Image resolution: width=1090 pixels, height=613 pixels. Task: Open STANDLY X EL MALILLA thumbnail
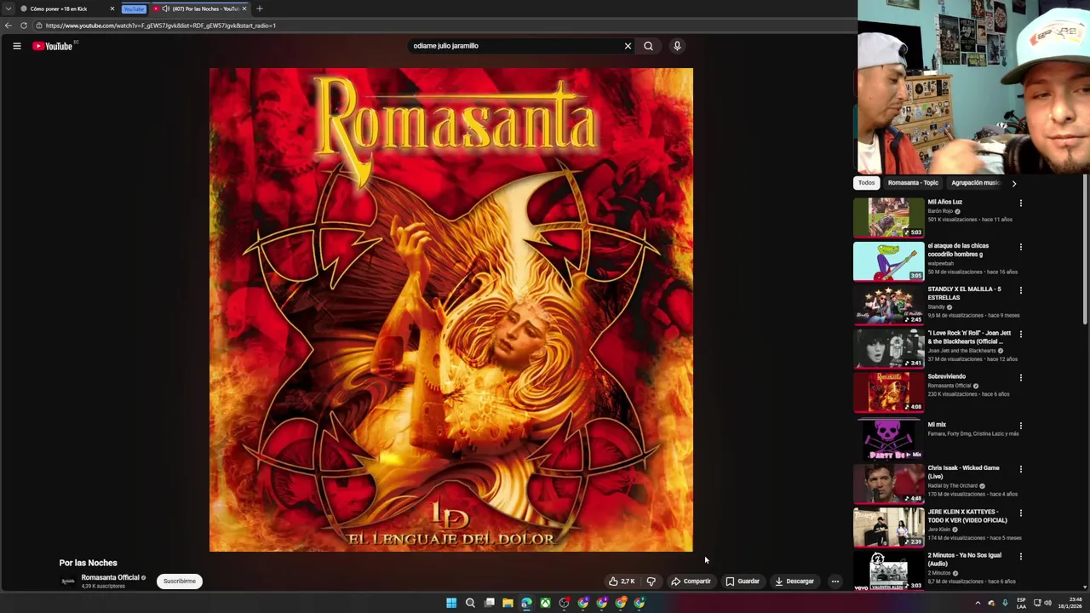click(889, 304)
